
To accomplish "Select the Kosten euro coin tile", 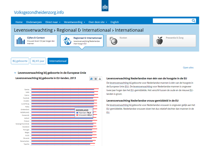I will point(128,41).
